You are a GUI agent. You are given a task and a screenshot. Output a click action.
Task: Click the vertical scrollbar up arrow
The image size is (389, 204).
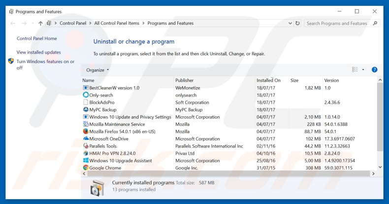(380, 80)
